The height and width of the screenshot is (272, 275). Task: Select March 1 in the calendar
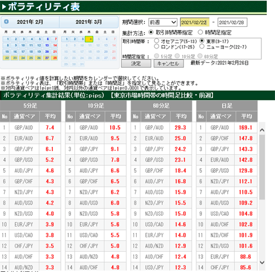coord(65,39)
